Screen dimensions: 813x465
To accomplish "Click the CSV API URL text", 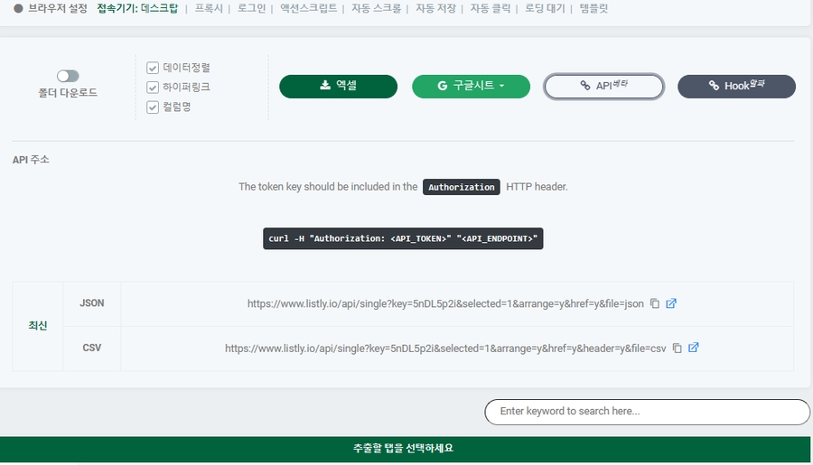I will pos(445,349).
